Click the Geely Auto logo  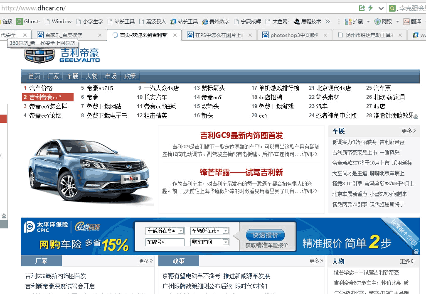point(62,56)
